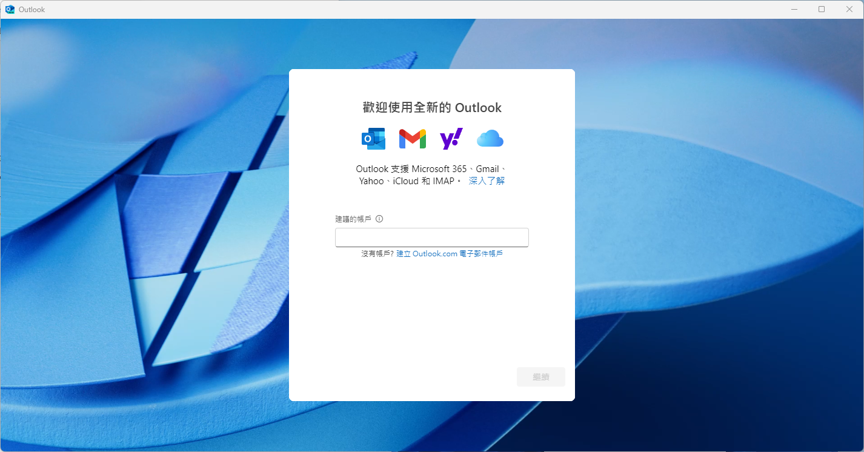Screen dimensions: 864x452
Task: Click the Outlook app icon in the title bar
Action: [x=10, y=9]
